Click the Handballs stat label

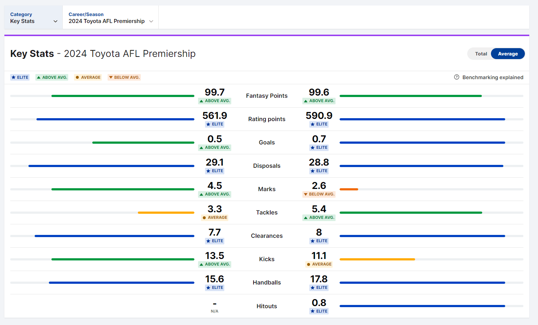click(x=267, y=282)
